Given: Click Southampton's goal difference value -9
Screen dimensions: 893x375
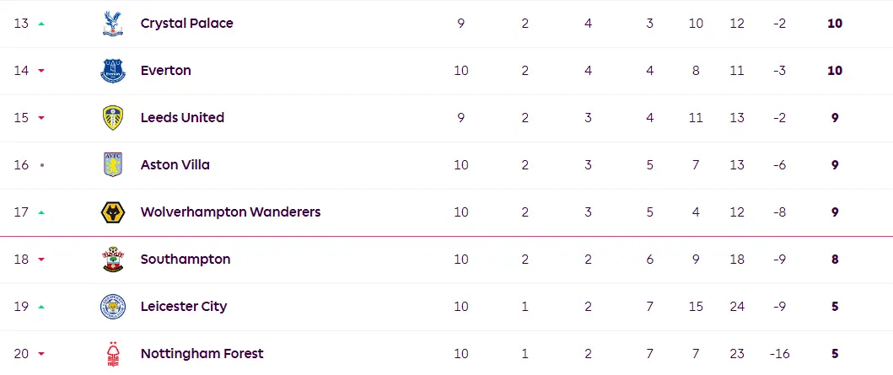Looking at the screenshot, I should (x=779, y=260).
